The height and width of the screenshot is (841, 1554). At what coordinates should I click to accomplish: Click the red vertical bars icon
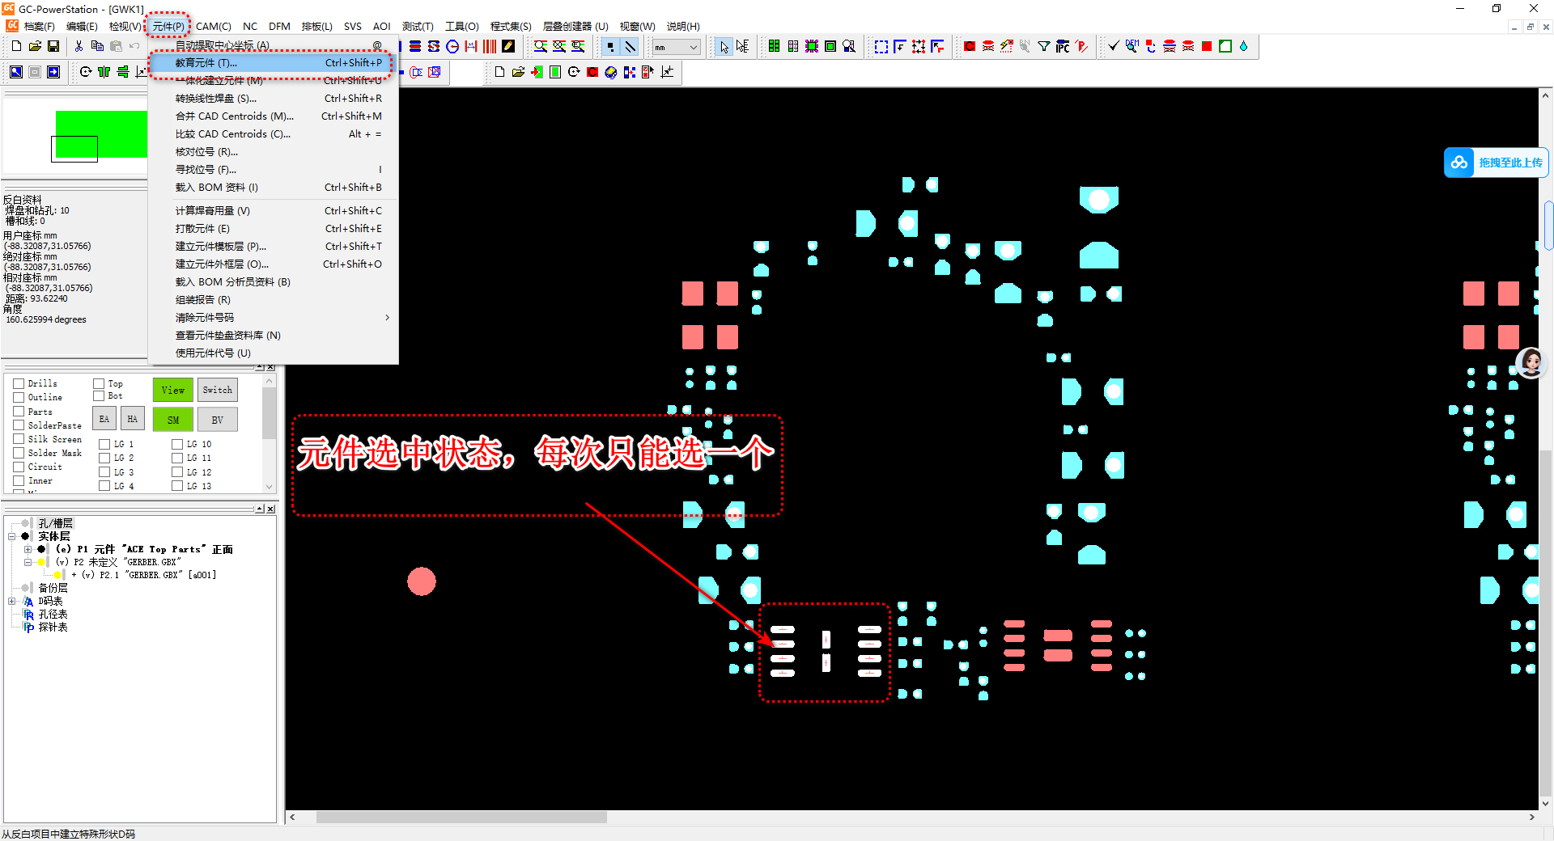490,47
